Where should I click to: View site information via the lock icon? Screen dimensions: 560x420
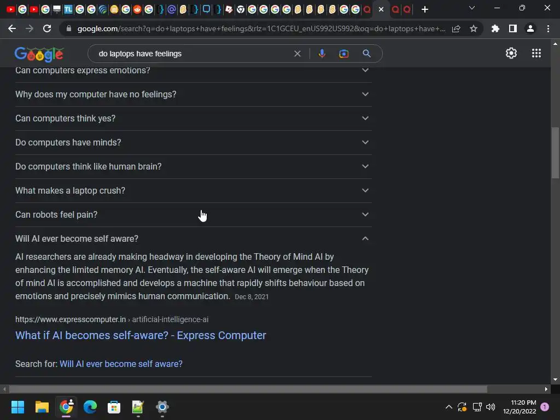click(x=69, y=28)
